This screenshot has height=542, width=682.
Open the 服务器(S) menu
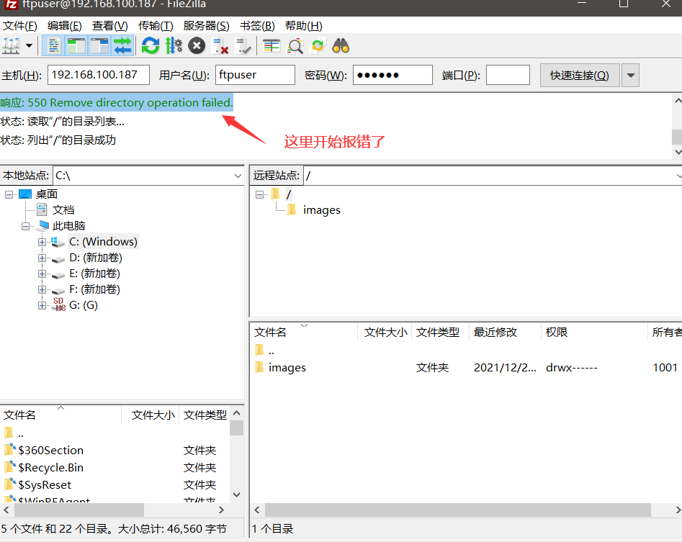207,26
